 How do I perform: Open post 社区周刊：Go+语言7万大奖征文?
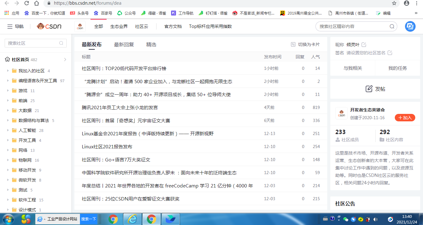click(x=116, y=160)
